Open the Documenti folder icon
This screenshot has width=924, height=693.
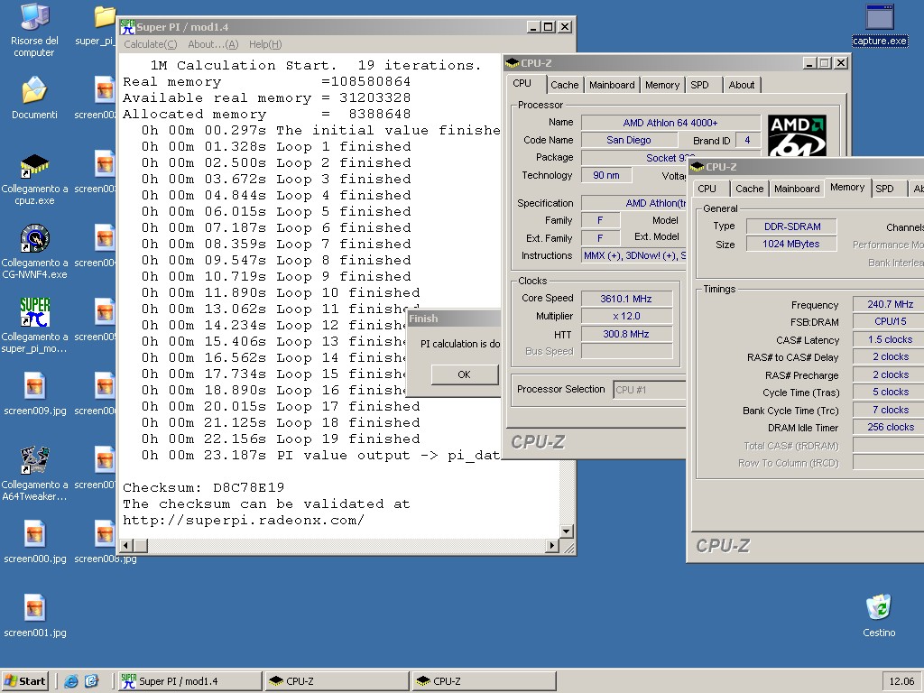pos(35,97)
